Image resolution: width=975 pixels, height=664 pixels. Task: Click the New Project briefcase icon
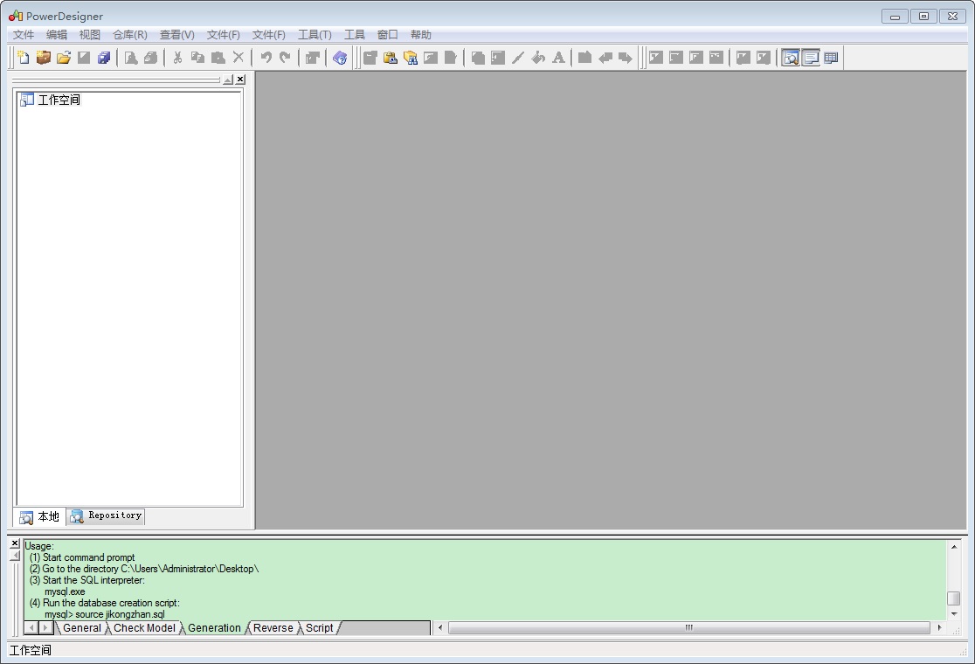43,58
